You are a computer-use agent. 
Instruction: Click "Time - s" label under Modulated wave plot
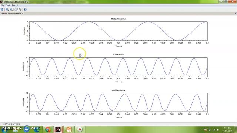[118, 117]
